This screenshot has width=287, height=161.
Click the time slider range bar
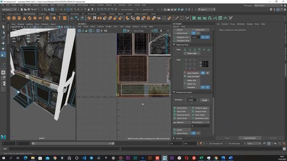[x=73, y=144]
